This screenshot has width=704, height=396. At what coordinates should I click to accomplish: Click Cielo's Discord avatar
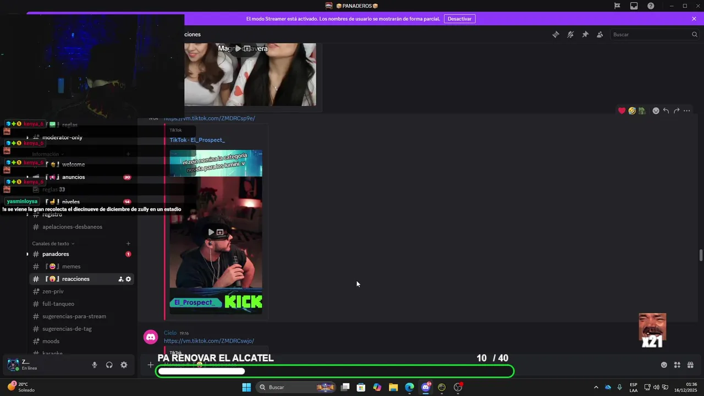coord(151,337)
